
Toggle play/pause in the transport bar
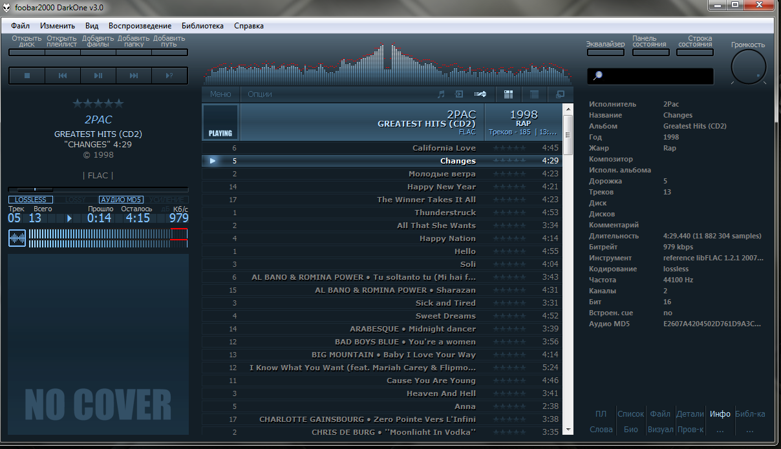coord(98,76)
